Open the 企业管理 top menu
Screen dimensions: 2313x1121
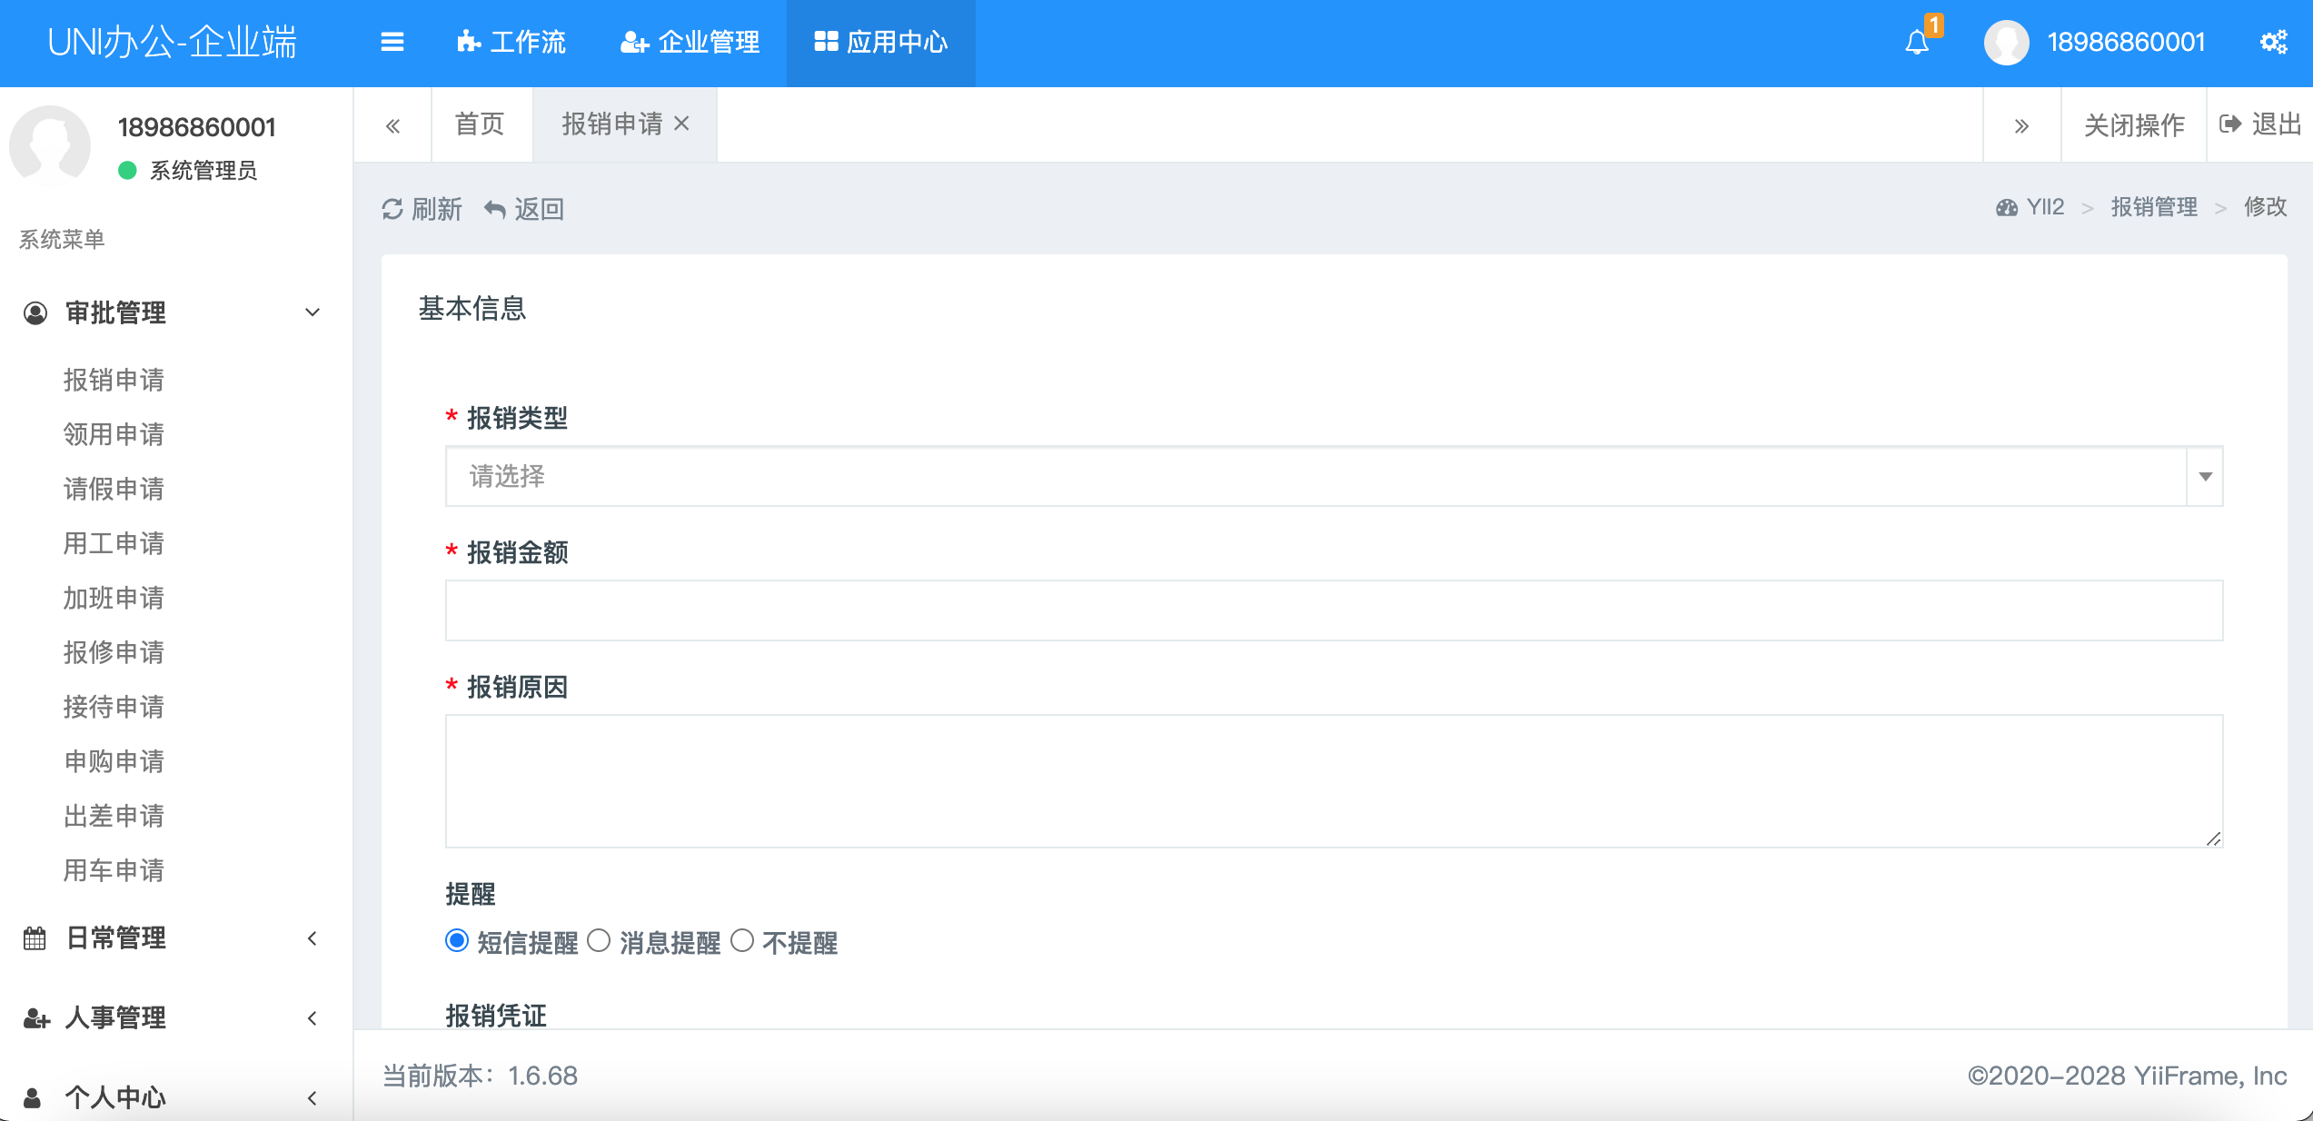[690, 42]
